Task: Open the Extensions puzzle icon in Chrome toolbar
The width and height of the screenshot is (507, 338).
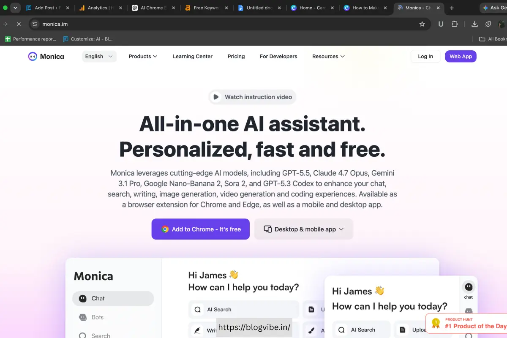Action: (455, 24)
